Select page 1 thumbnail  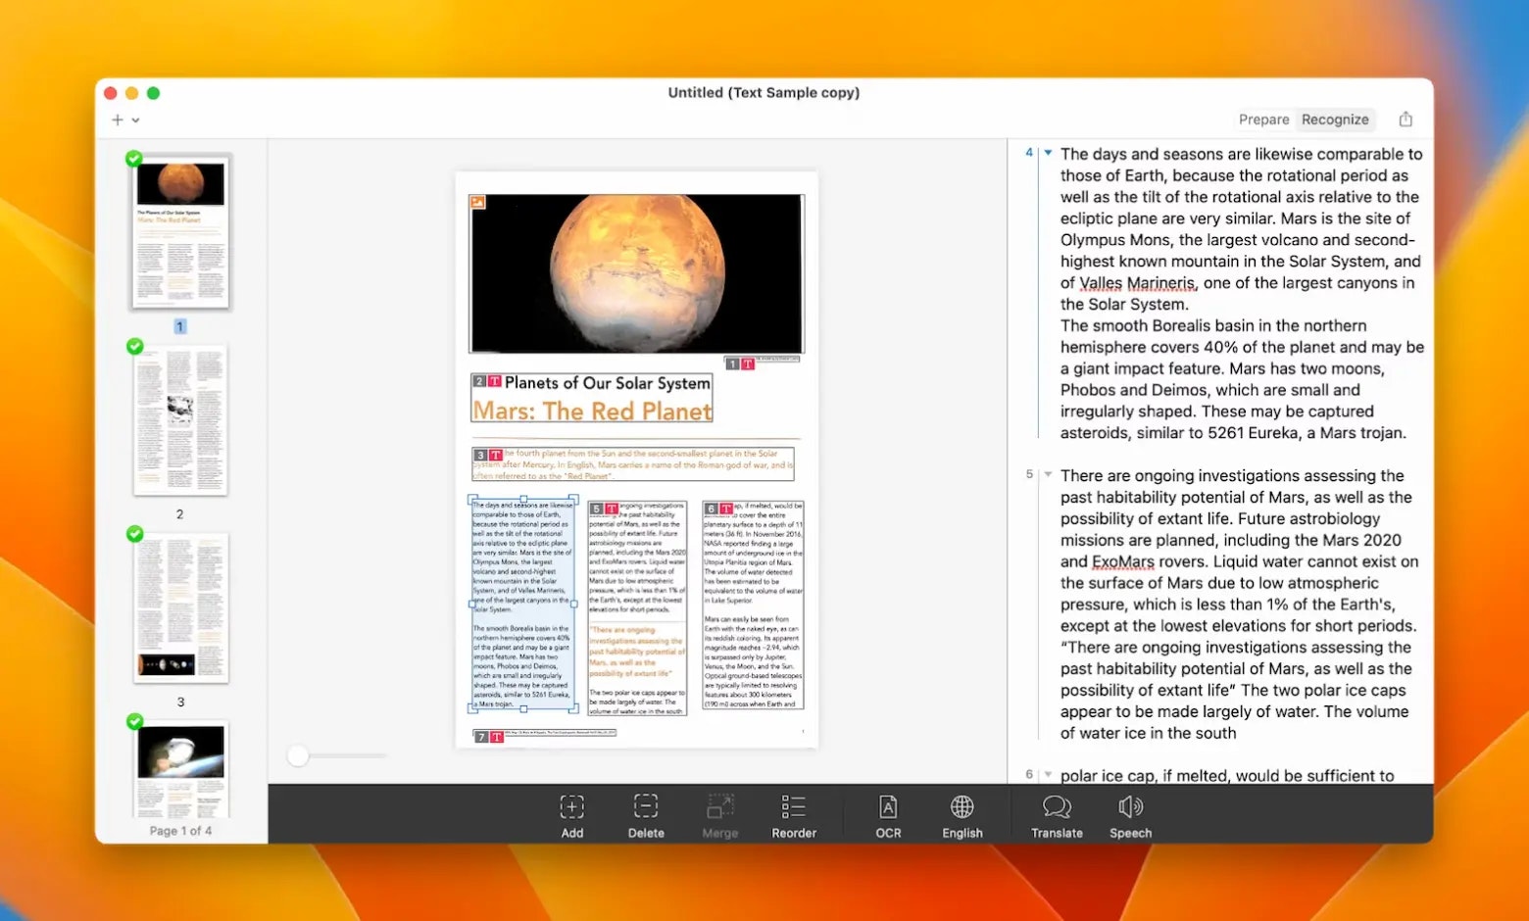click(180, 231)
